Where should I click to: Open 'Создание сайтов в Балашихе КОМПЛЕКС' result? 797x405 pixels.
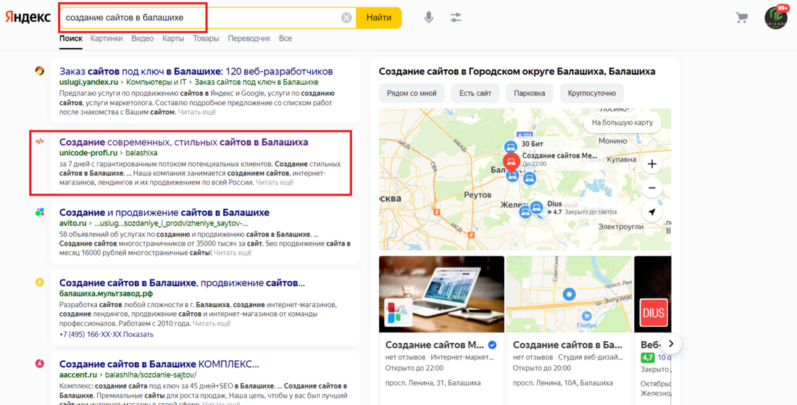coord(159,364)
